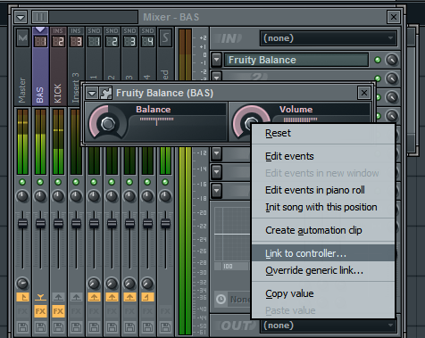Image resolution: width=425 pixels, height=338 pixels.
Task: Click the disk icon on the Send 1 track
Action: pyautogui.click(x=94, y=327)
